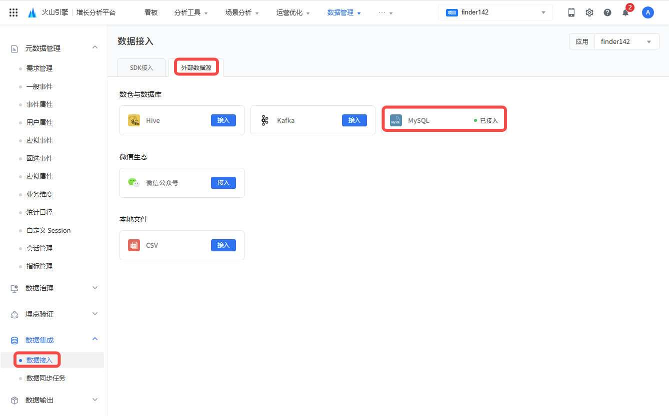Open the project finder142 dropdown

(495, 12)
